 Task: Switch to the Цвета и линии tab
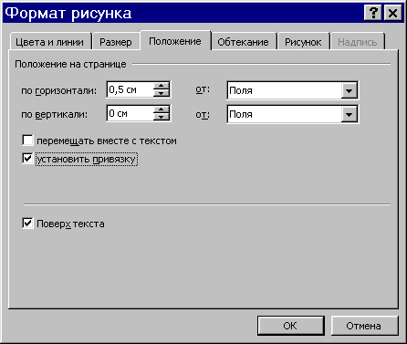click(x=50, y=42)
